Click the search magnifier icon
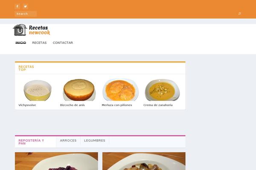This screenshot has width=256, height=170. coord(239,14)
